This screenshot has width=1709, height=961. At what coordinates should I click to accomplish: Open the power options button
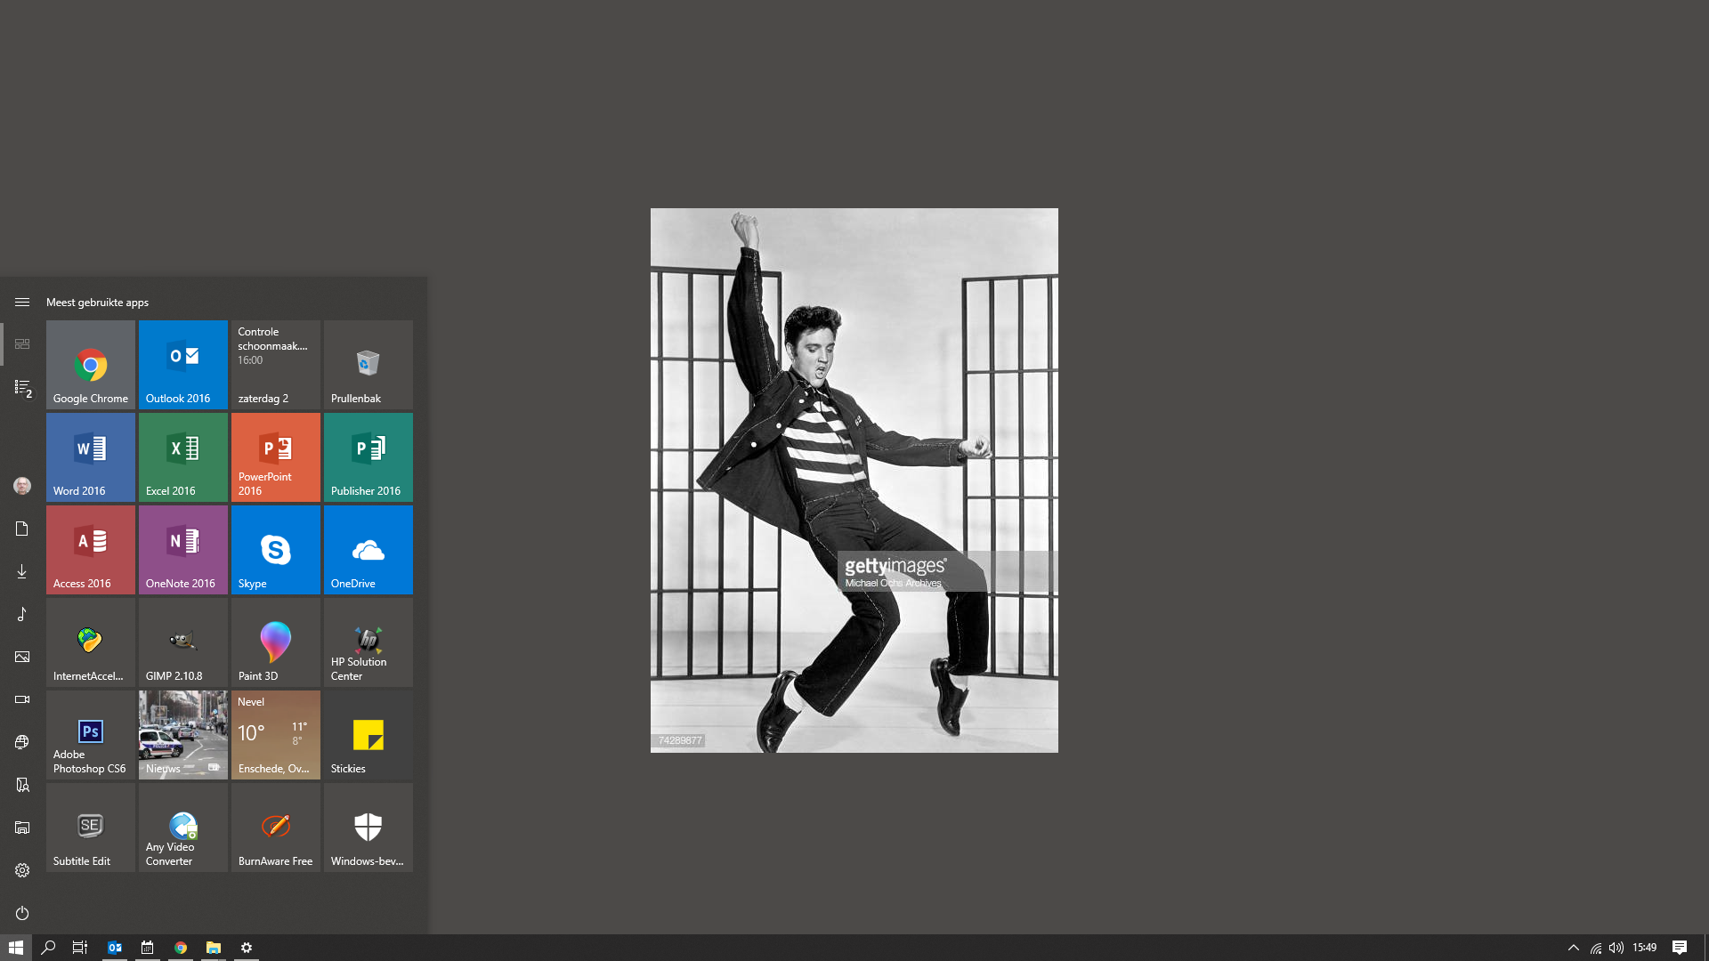(22, 913)
